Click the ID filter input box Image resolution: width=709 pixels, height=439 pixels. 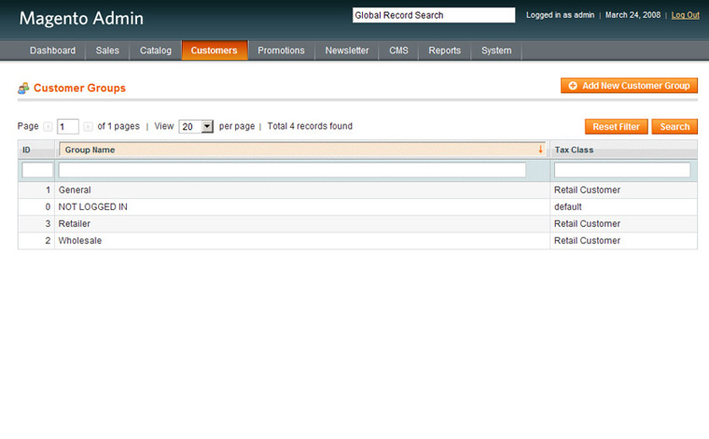click(x=37, y=170)
